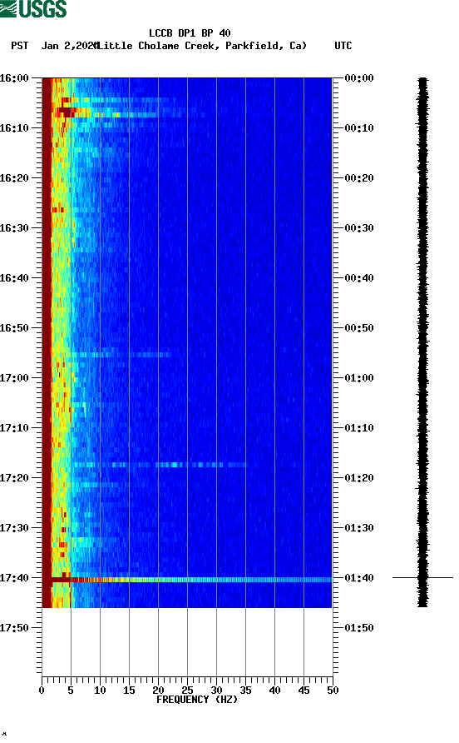Click the '40' frequency axis label
The height and width of the screenshot is (743, 459).
[274, 691]
